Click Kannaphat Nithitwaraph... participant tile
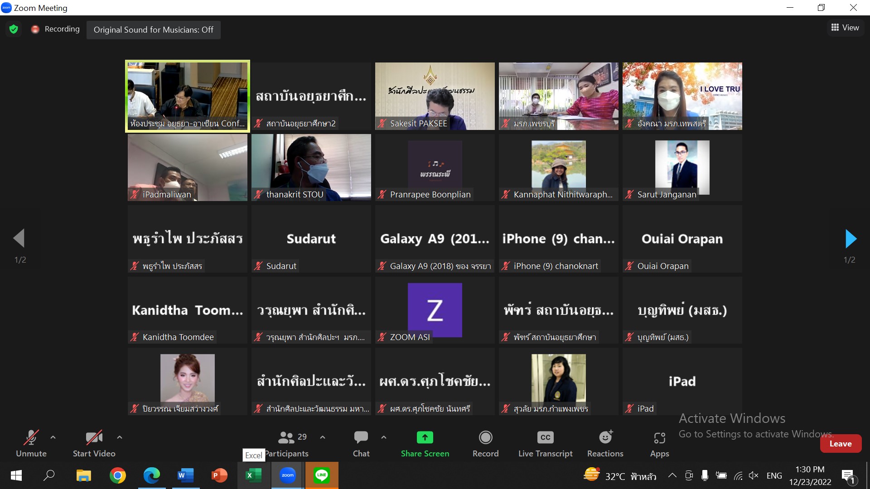 [x=559, y=168]
